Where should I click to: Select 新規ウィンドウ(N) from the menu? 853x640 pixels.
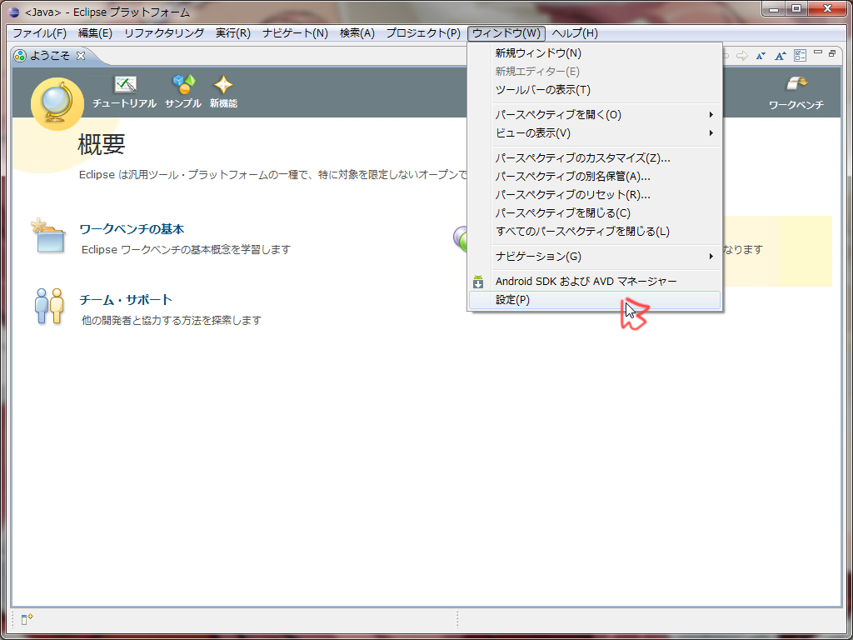595,53
